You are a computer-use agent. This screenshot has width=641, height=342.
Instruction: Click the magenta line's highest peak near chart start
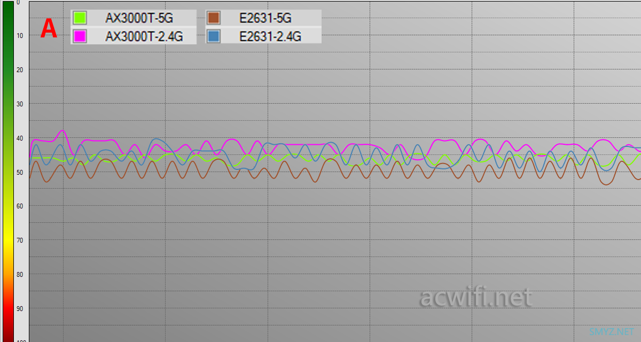(63, 130)
